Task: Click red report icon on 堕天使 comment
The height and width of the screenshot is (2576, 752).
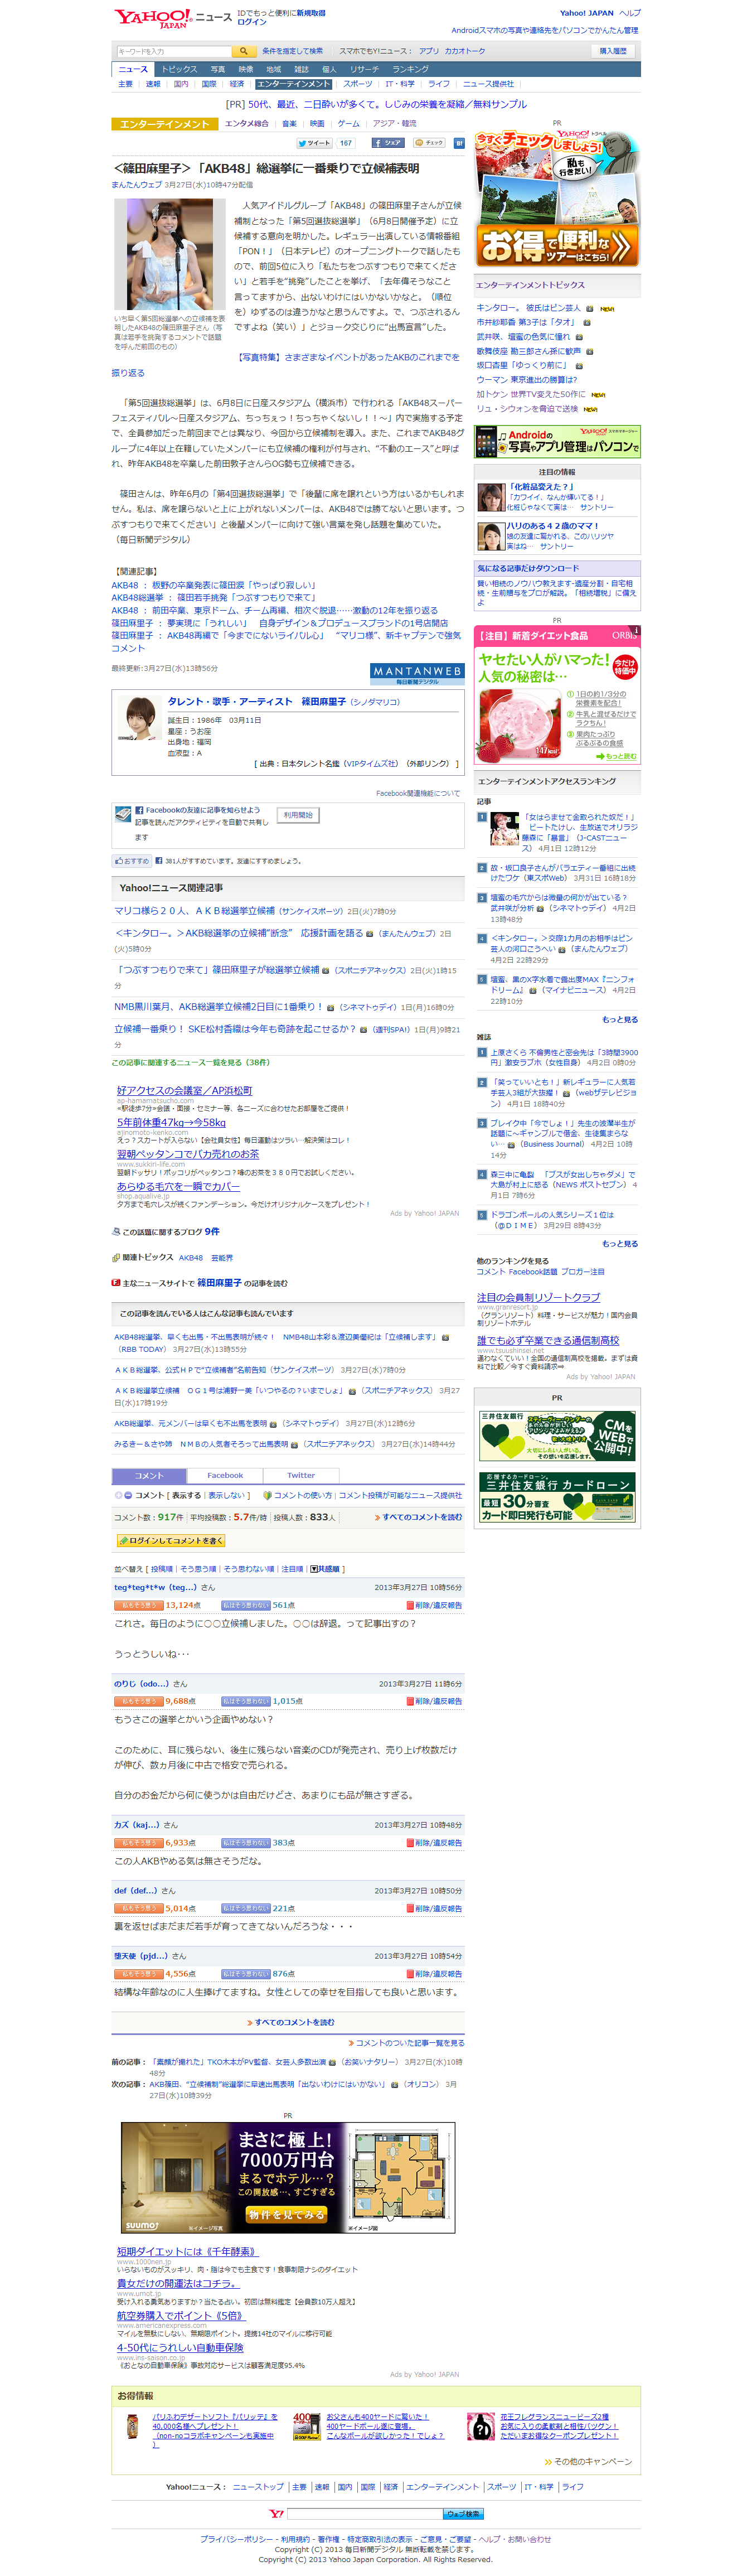Action: point(410,1974)
